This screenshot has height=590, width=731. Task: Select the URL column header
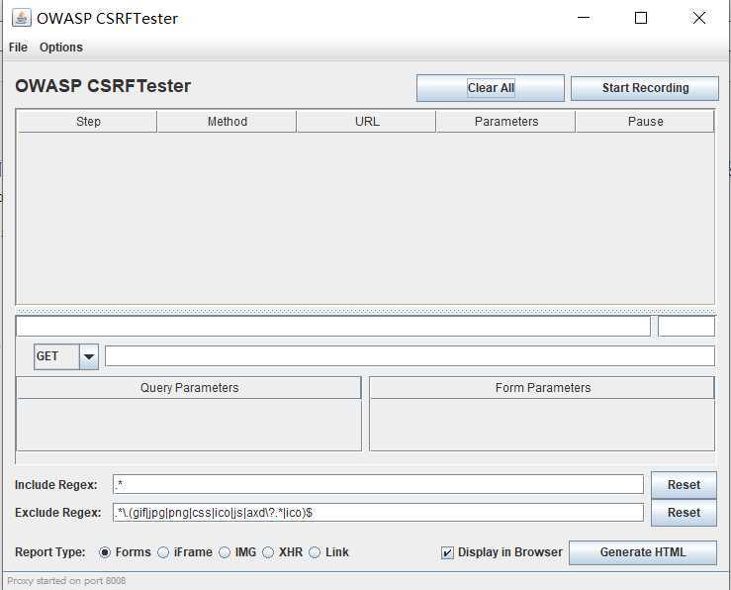[367, 121]
